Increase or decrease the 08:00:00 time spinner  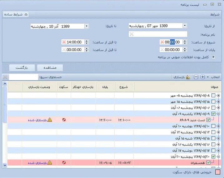point(185,42)
